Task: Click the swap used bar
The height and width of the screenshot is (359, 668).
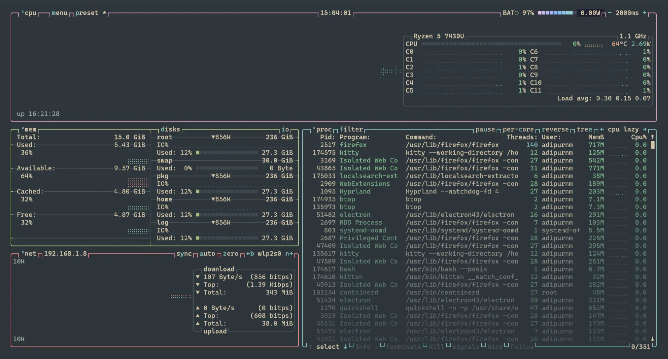Action: (x=227, y=168)
